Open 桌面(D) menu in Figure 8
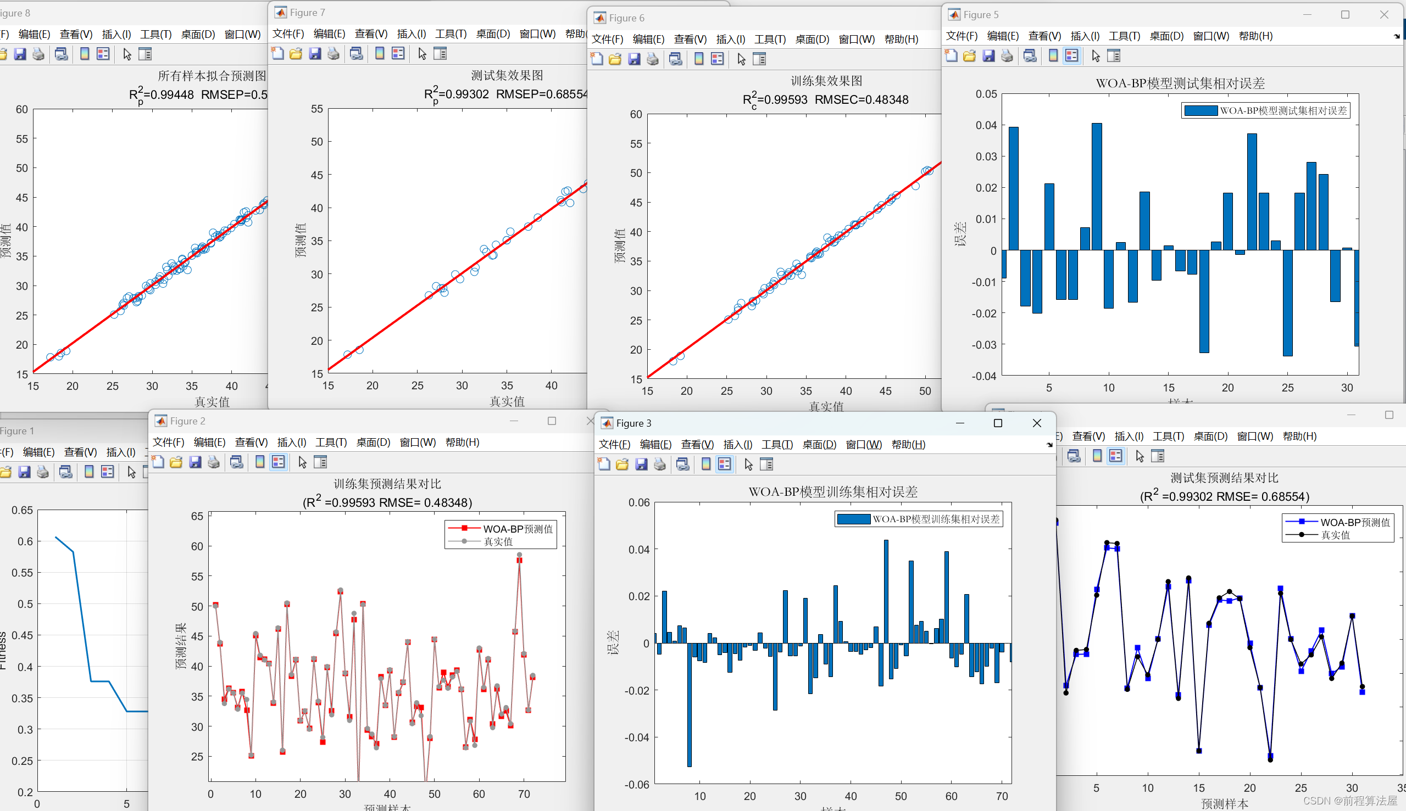Screen dimensions: 1406x811 tap(198, 35)
